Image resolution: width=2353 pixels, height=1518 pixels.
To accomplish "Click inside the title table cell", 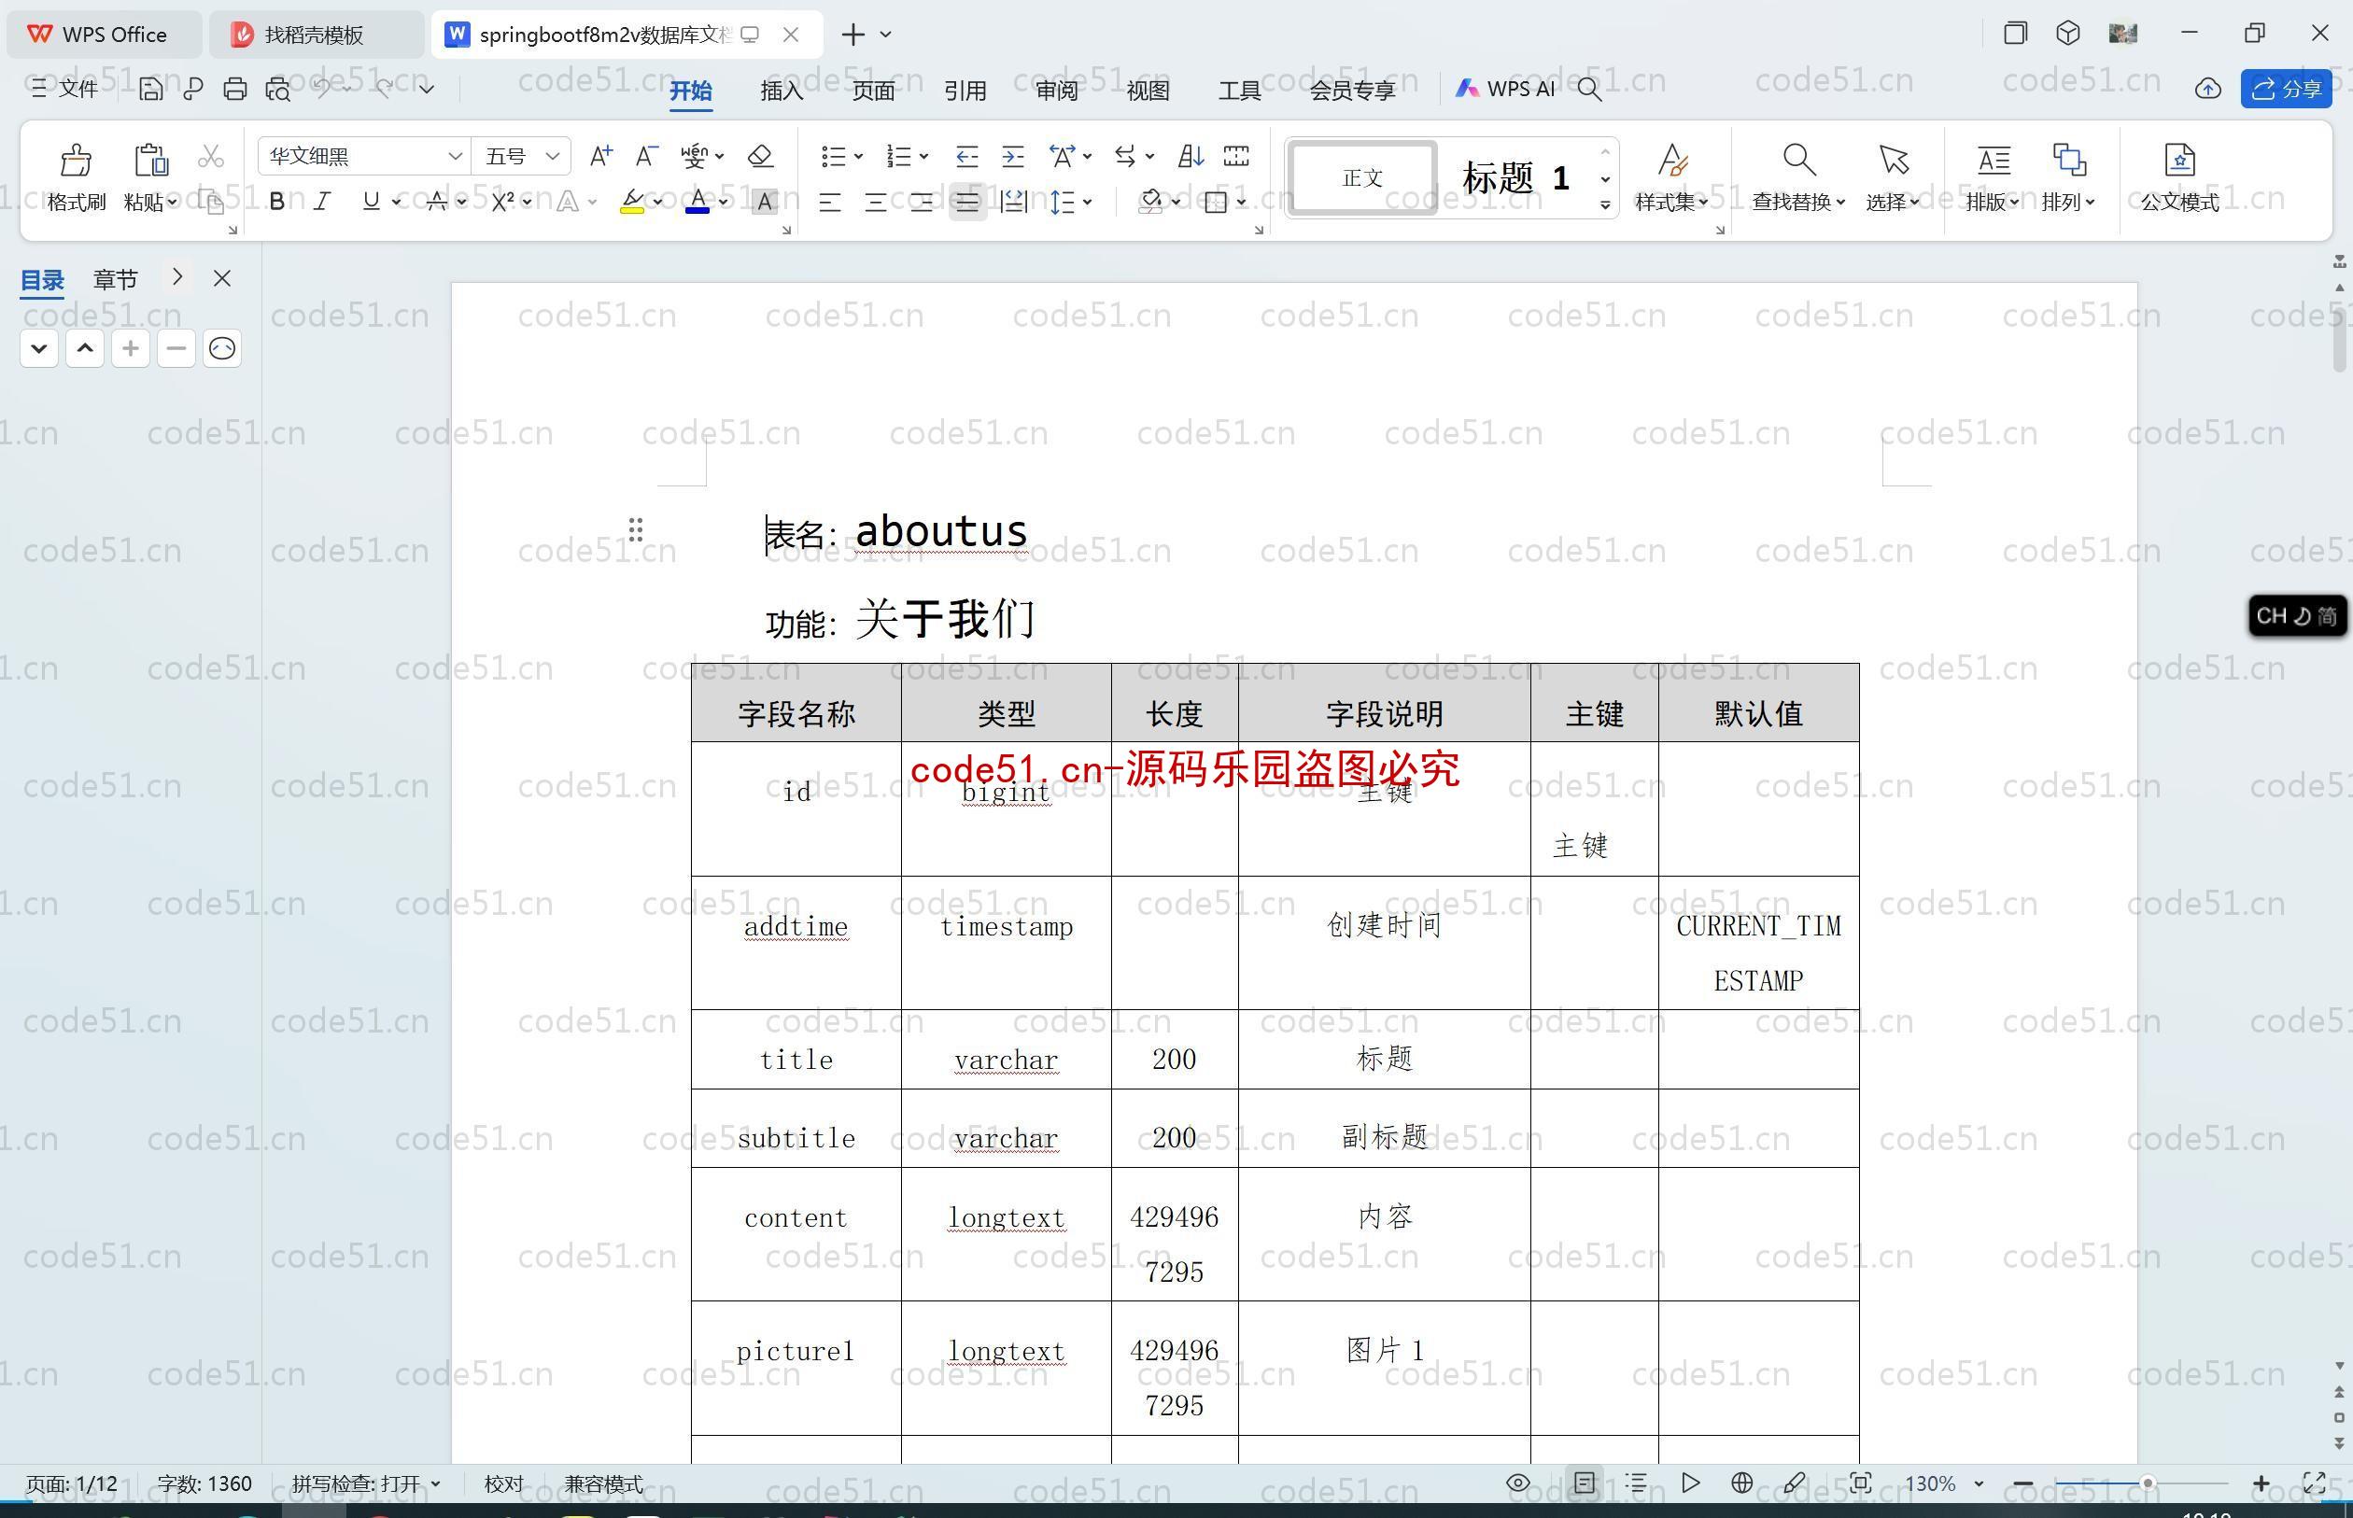I will pyautogui.click(x=796, y=1059).
